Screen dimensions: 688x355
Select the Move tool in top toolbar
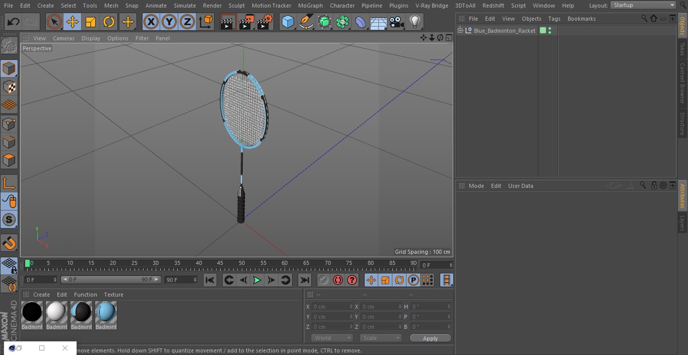[x=73, y=22]
